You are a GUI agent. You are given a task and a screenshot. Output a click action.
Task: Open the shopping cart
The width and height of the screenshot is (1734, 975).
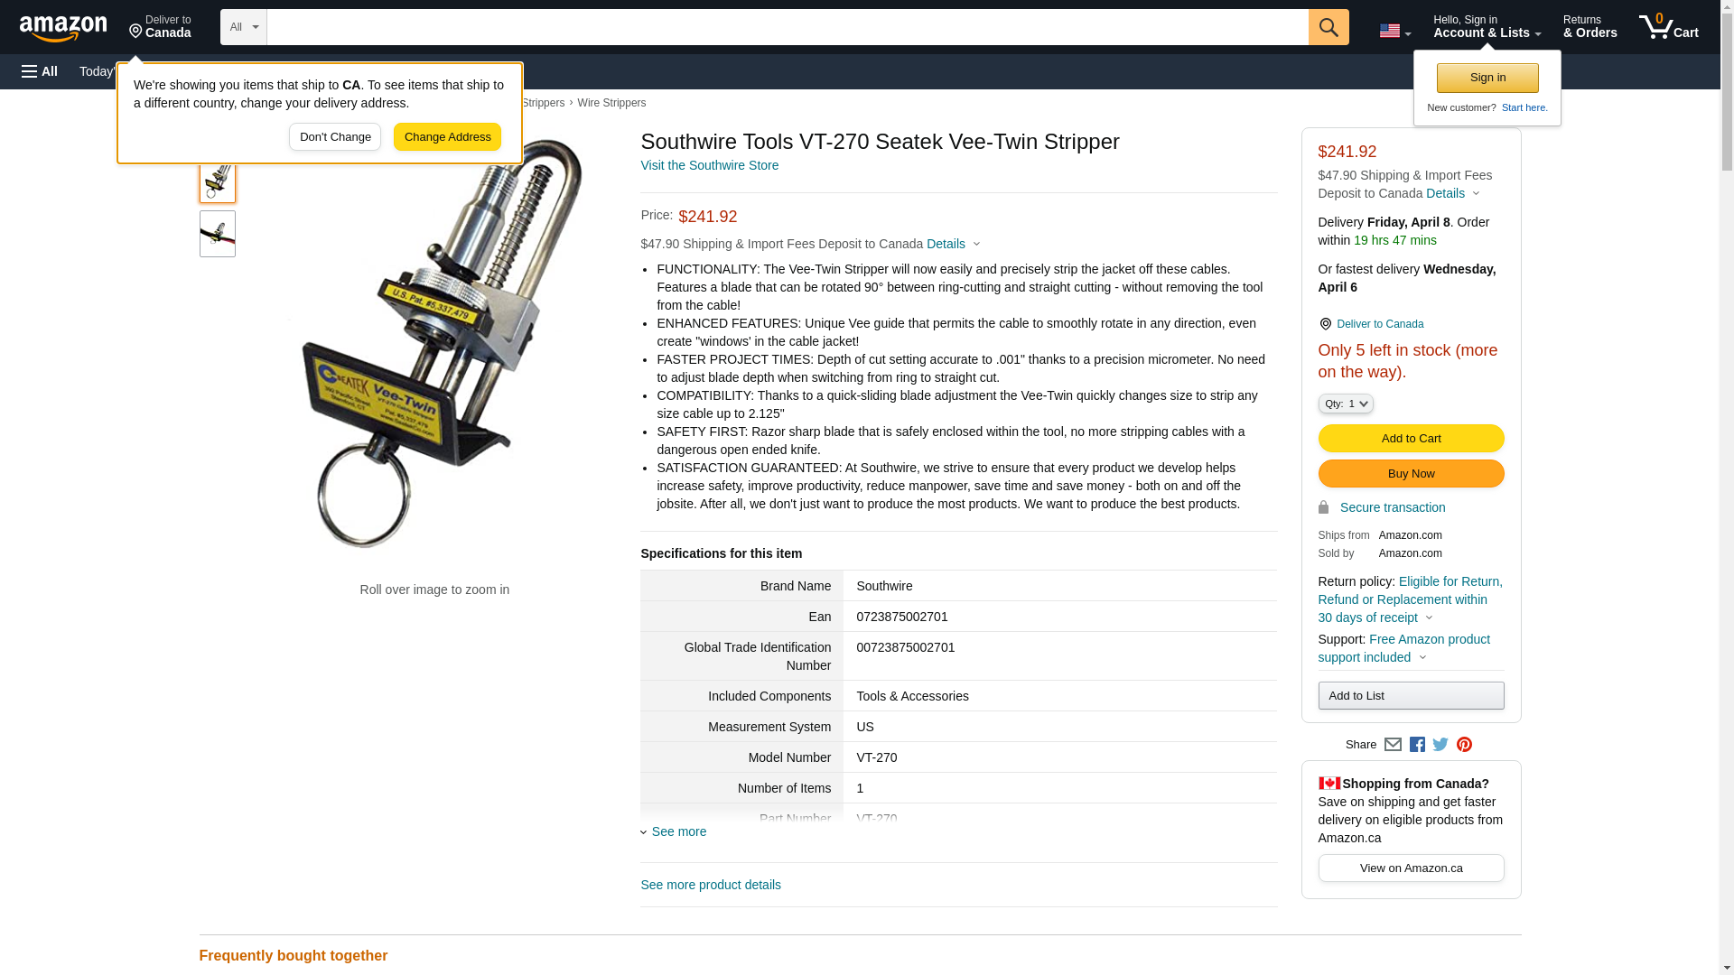click(x=1669, y=27)
